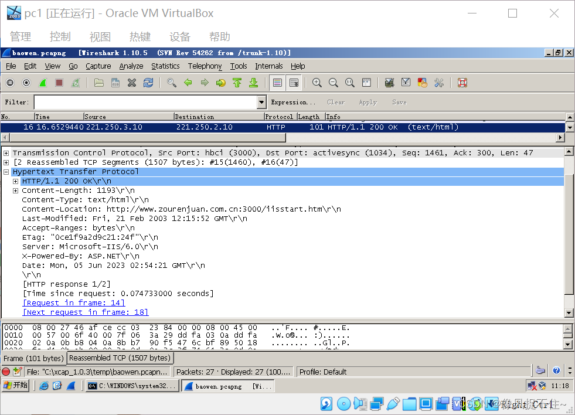Screen dimensions: 575x415
Task: Edit display filters icon
Action: (x=406, y=83)
